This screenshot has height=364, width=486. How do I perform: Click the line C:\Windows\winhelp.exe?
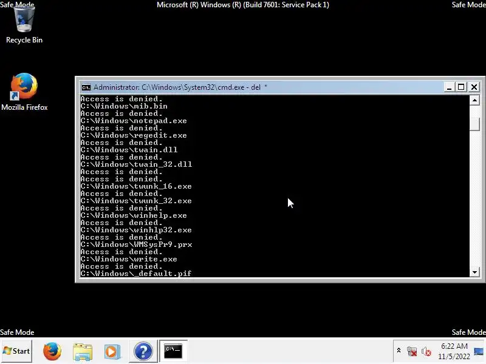(x=134, y=215)
